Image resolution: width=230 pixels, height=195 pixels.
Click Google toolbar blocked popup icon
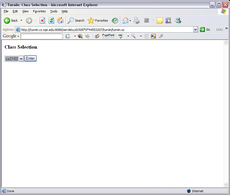pyautogui.click(x=153, y=36)
